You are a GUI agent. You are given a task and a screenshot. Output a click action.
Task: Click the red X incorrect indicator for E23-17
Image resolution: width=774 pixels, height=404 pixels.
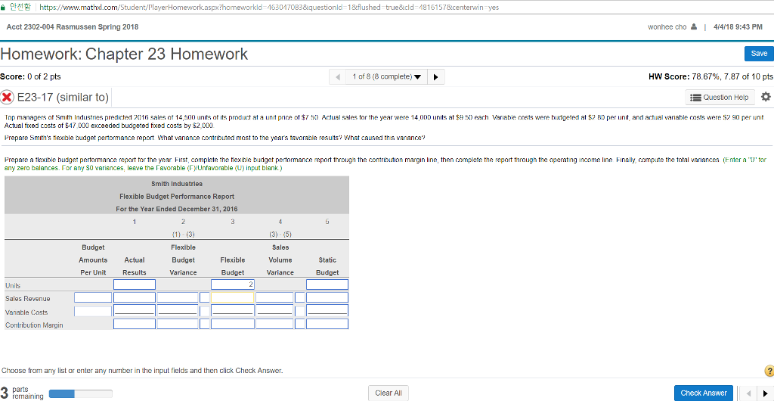[7, 98]
